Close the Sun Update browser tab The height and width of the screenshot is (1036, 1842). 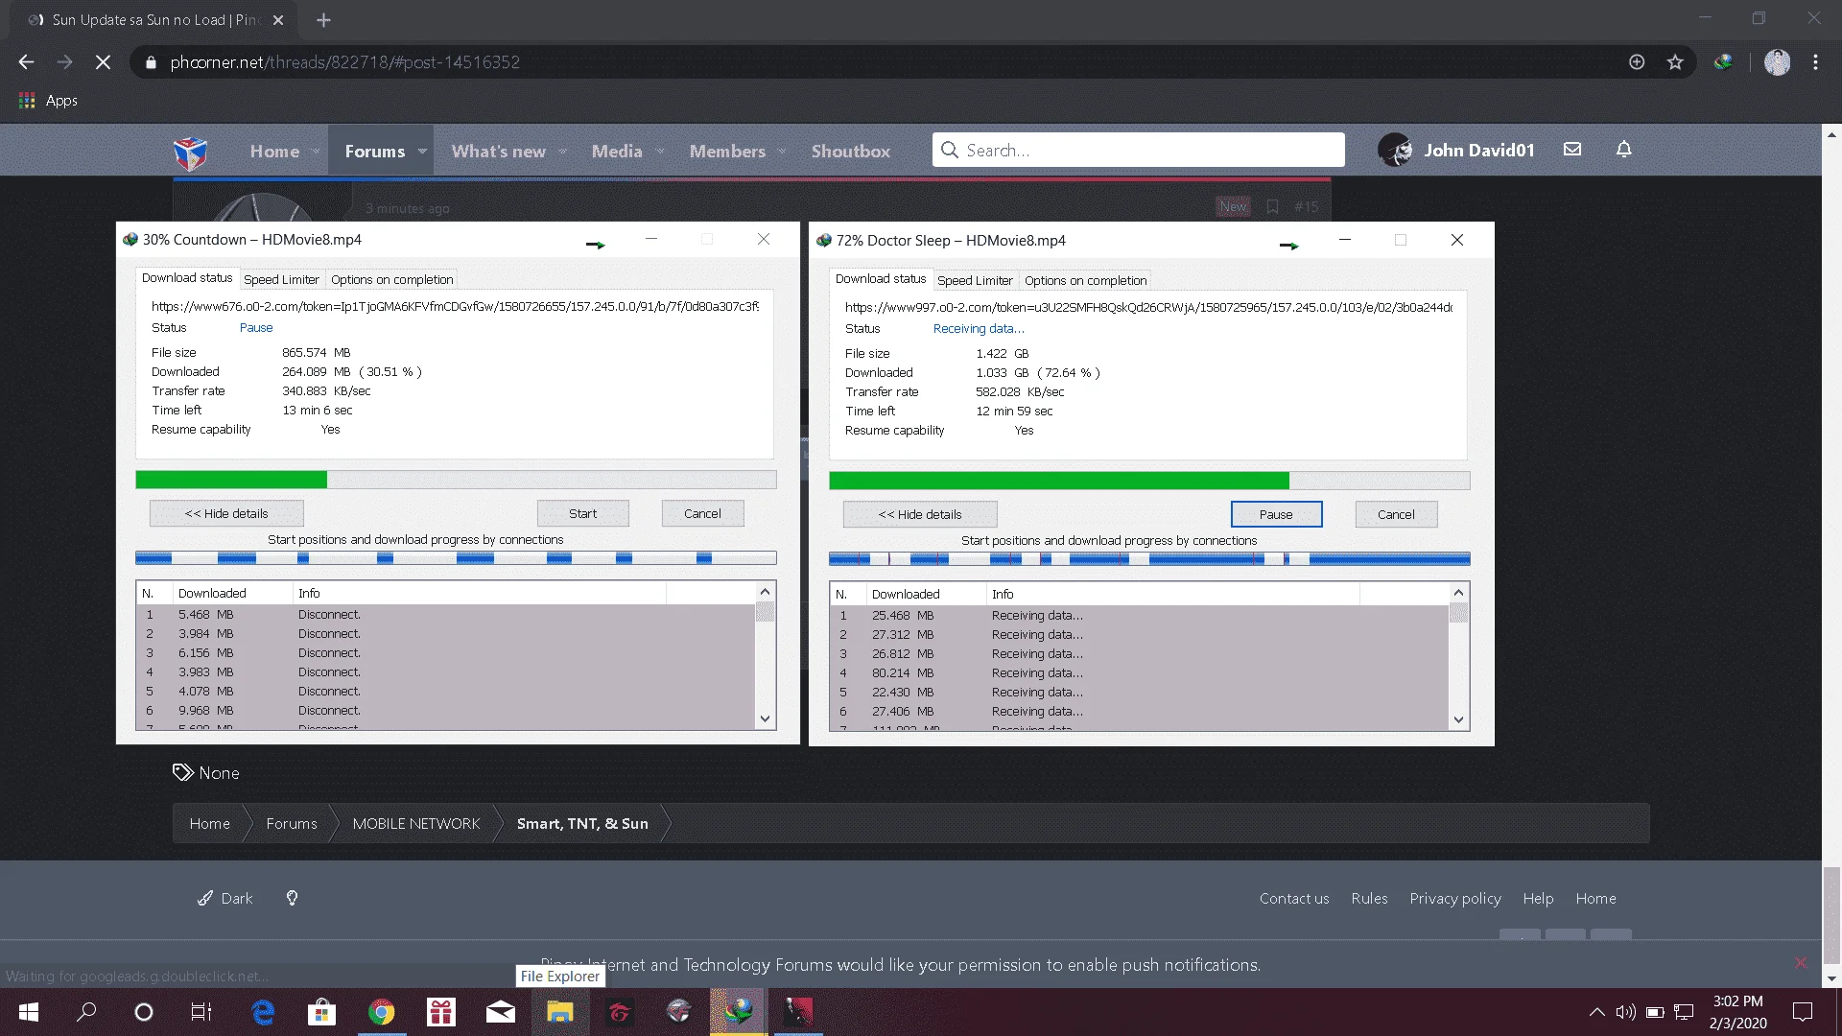click(x=278, y=20)
